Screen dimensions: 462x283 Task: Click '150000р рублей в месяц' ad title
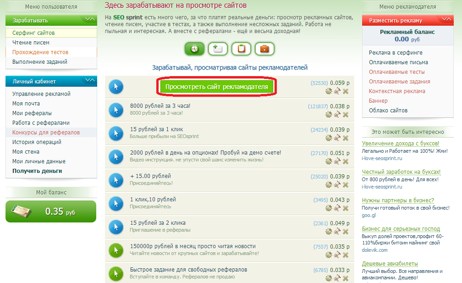(x=192, y=246)
